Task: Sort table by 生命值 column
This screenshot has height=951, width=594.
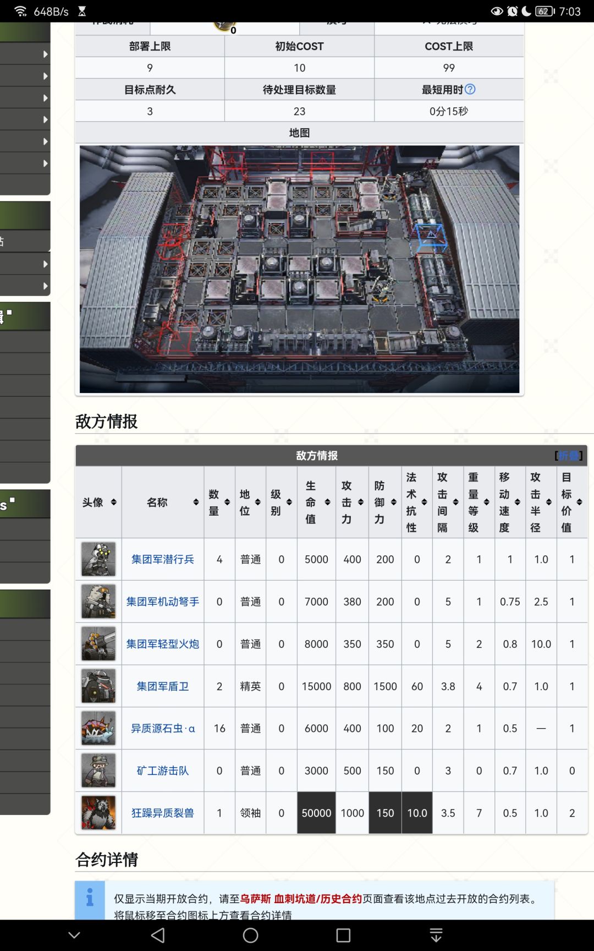Action: point(327,502)
